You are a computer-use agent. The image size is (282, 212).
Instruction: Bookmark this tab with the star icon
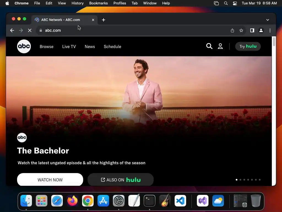[241, 30]
